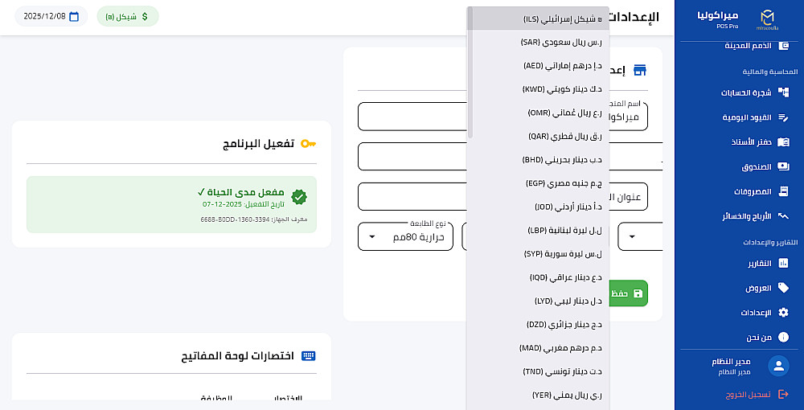Open Chart of Accounts tree icon
This screenshot has width=804, height=410.
point(783,92)
